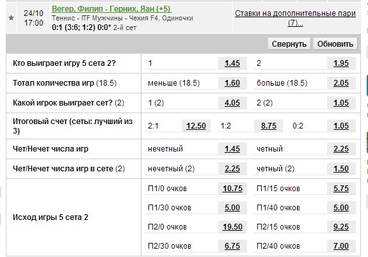Bet on П2/0 очков at 19.50
The width and height of the screenshot is (368, 257).
pos(232,227)
